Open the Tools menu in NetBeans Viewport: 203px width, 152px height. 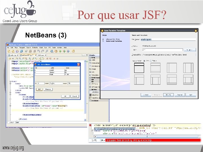(54, 48)
